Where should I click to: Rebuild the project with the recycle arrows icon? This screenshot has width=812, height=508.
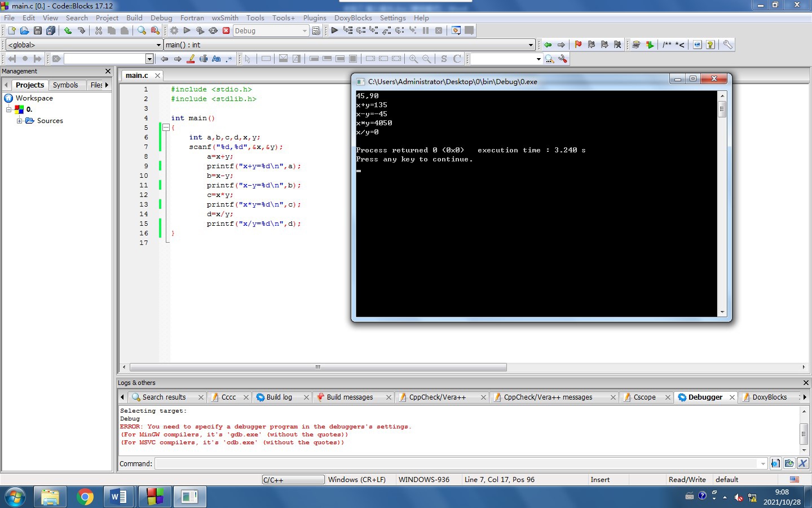click(213, 30)
